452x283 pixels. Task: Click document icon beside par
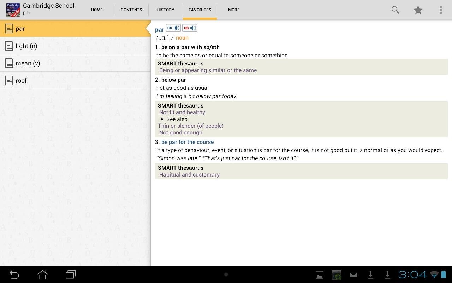click(x=9, y=29)
